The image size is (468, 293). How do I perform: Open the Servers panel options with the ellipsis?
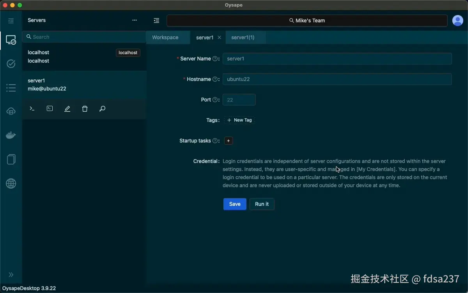[134, 20]
